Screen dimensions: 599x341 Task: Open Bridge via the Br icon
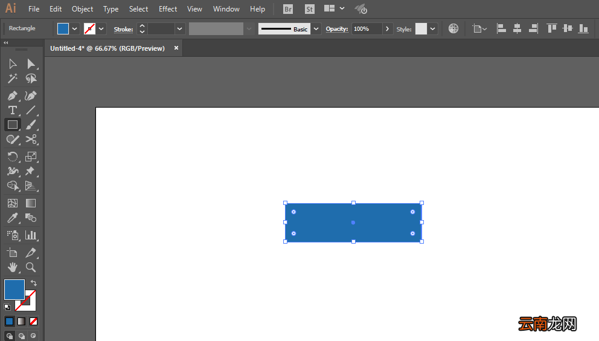pos(288,9)
